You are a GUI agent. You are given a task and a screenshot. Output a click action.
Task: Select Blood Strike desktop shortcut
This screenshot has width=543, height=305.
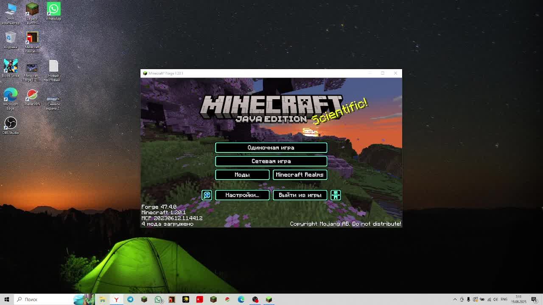pos(11,69)
